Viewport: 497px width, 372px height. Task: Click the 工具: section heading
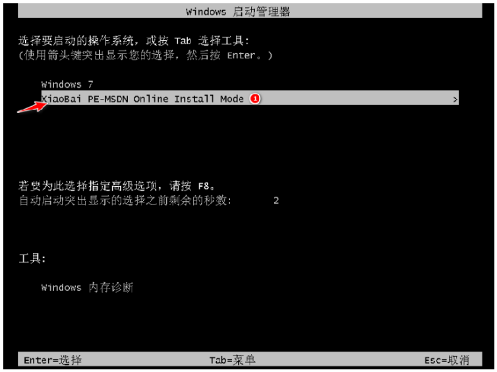pyautogui.click(x=32, y=259)
